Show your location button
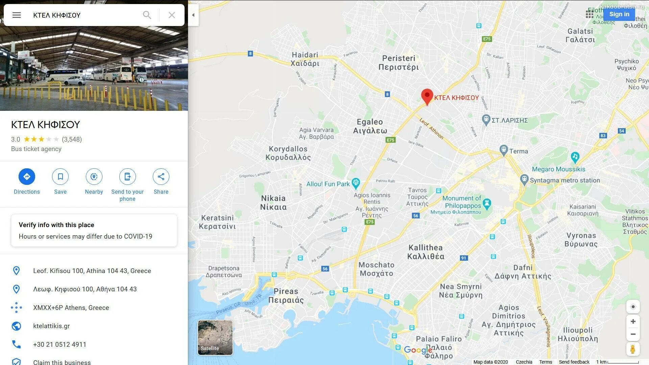The width and height of the screenshot is (649, 365). click(633, 307)
